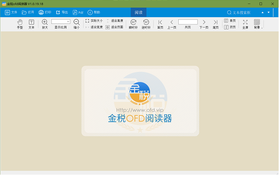Maximize the 金税ofd阅读器 window
Screen dimensions: 279x175
point(261,4)
